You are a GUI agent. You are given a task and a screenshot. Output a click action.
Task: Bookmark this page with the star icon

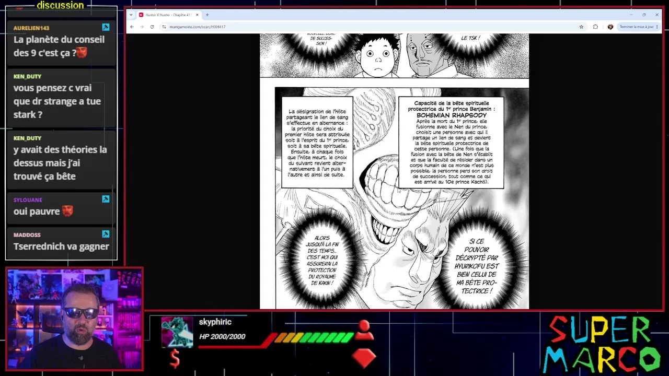click(x=581, y=27)
